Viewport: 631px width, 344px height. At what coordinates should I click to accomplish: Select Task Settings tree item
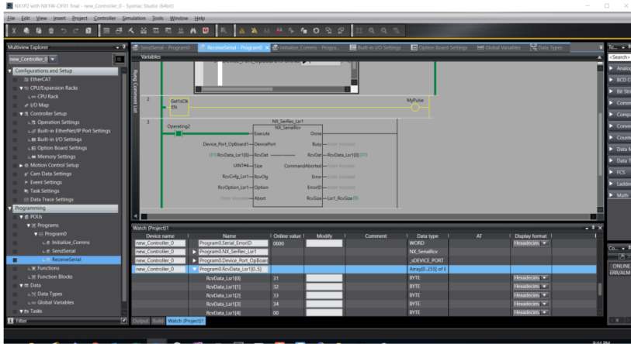point(45,191)
